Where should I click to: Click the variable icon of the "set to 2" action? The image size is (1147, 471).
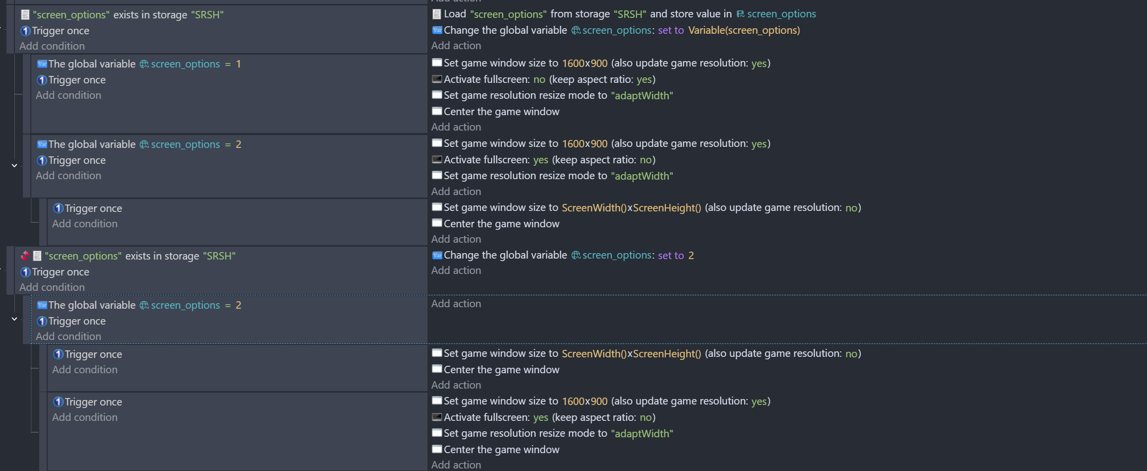(437, 255)
